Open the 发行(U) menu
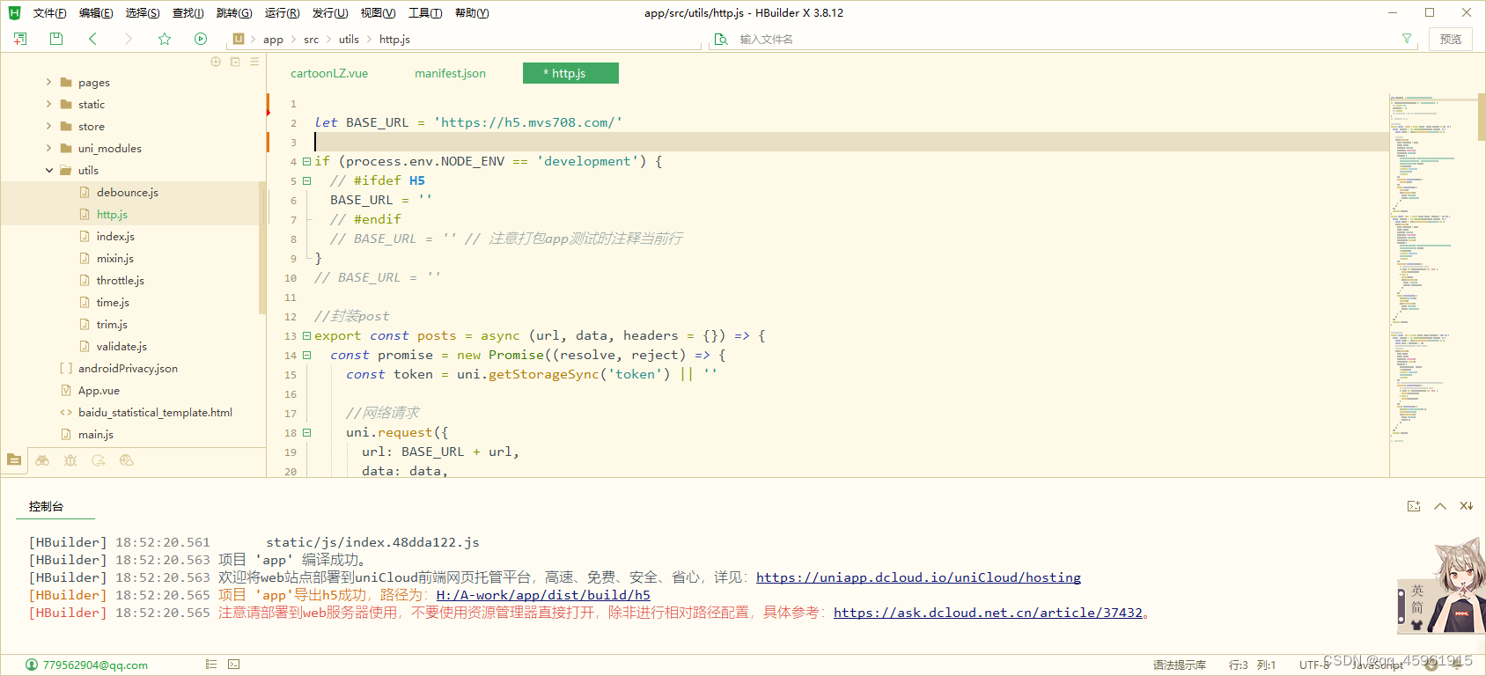1486x676 pixels. click(330, 13)
